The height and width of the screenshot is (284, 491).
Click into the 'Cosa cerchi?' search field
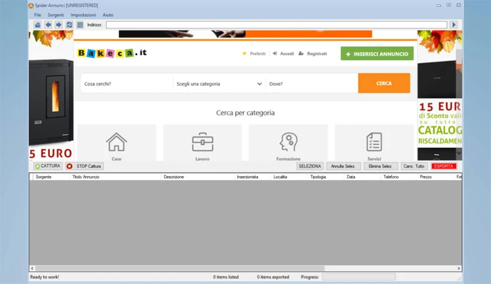127,83
